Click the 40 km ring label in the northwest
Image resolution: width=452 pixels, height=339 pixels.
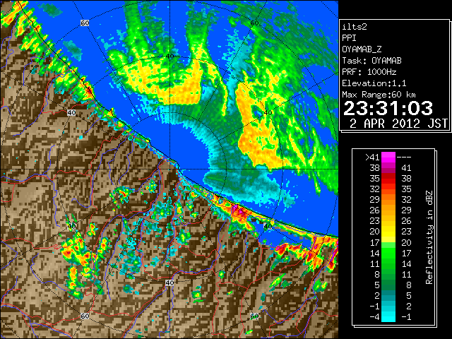pos(71,113)
